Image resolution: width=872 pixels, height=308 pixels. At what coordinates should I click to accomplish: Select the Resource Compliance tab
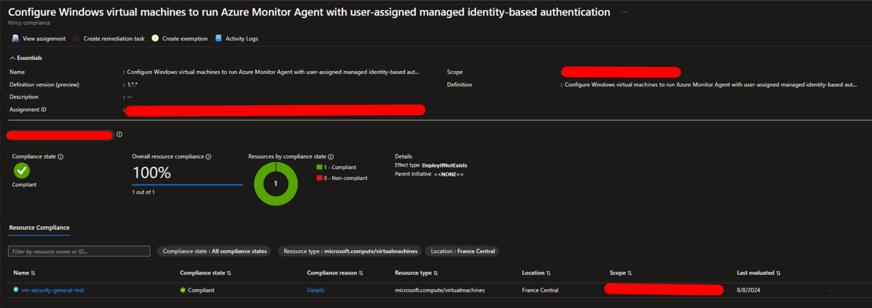click(x=39, y=228)
